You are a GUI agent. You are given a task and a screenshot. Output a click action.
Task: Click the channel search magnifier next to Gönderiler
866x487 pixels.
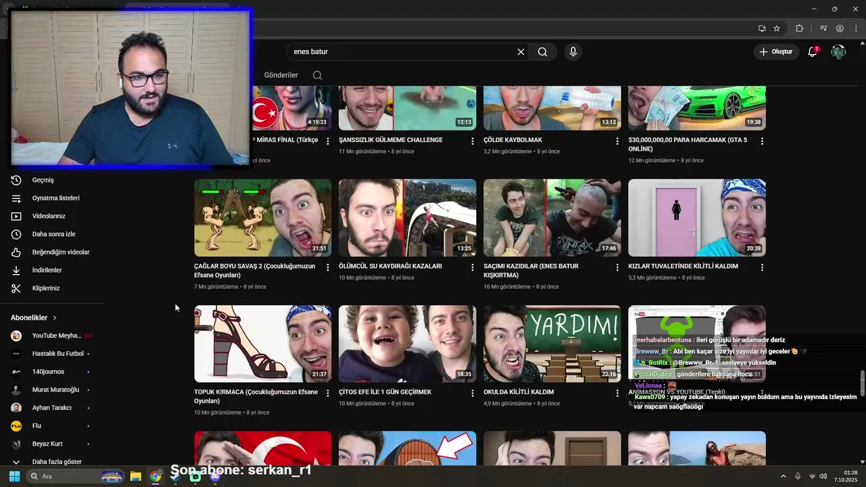317,75
